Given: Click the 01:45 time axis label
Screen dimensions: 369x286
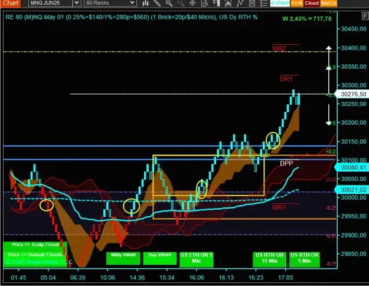Looking at the screenshot, I should [18, 278].
